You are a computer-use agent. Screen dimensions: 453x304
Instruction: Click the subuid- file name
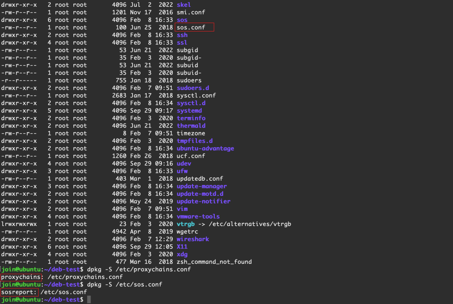[189, 73]
